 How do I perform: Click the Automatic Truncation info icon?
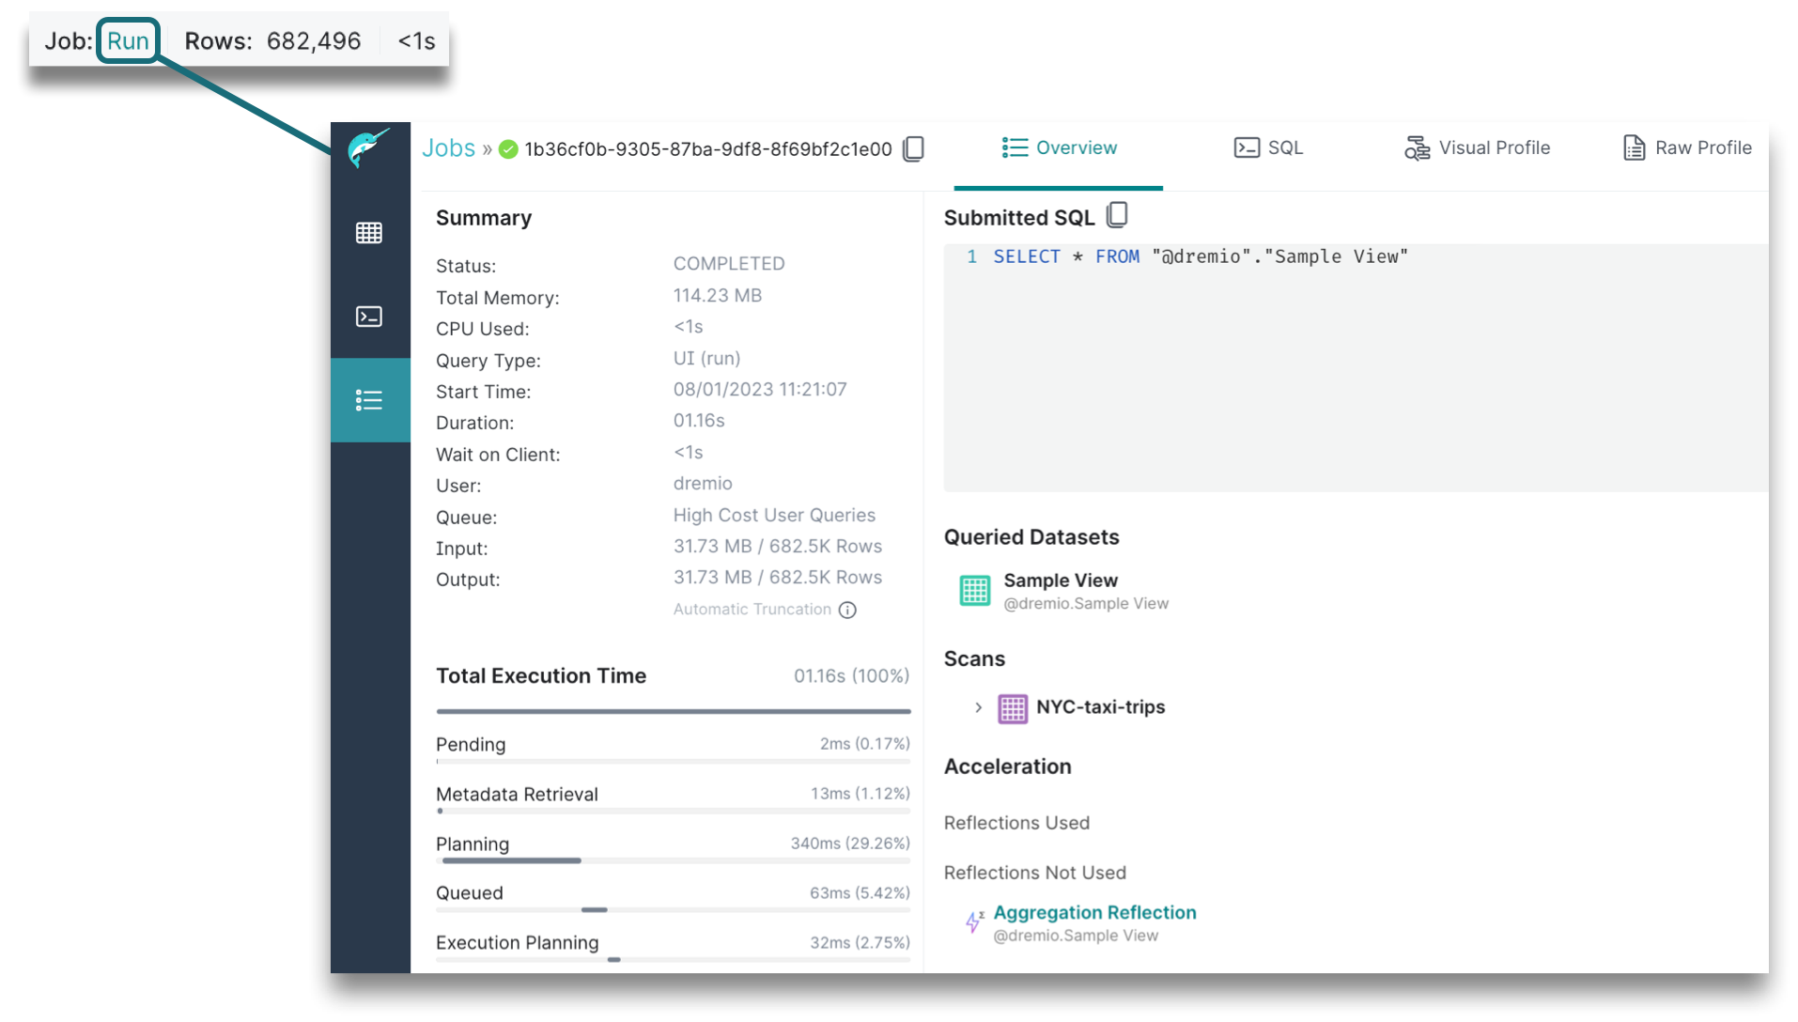[847, 610]
